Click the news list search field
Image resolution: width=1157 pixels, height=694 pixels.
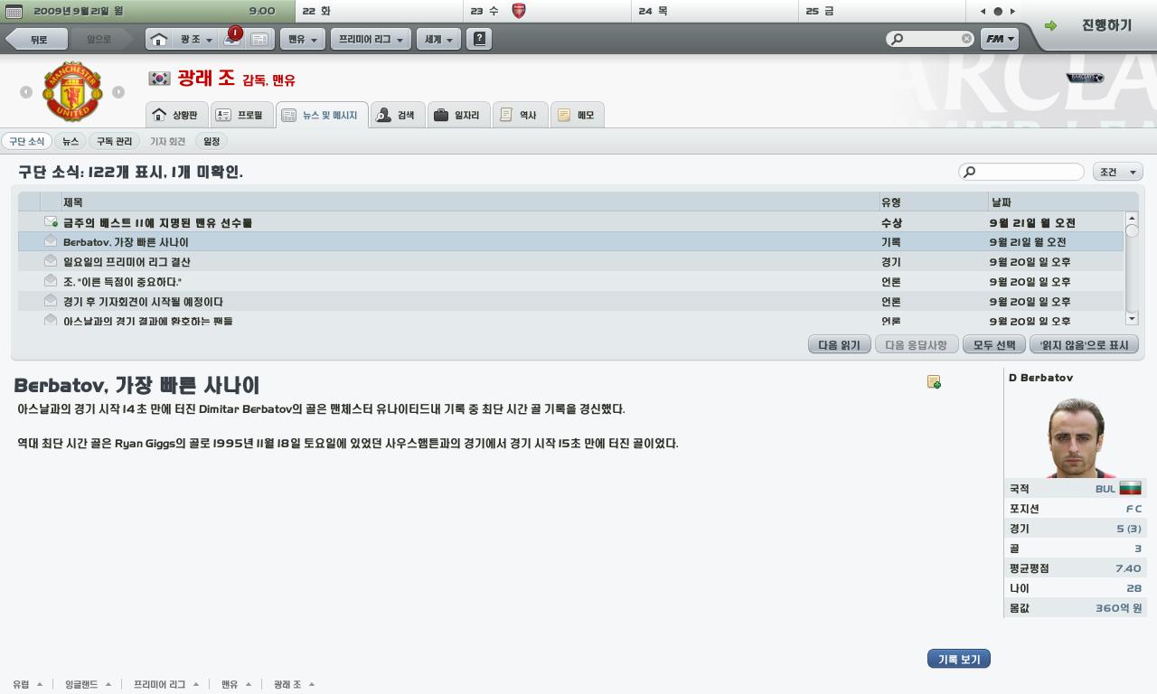1027,172
